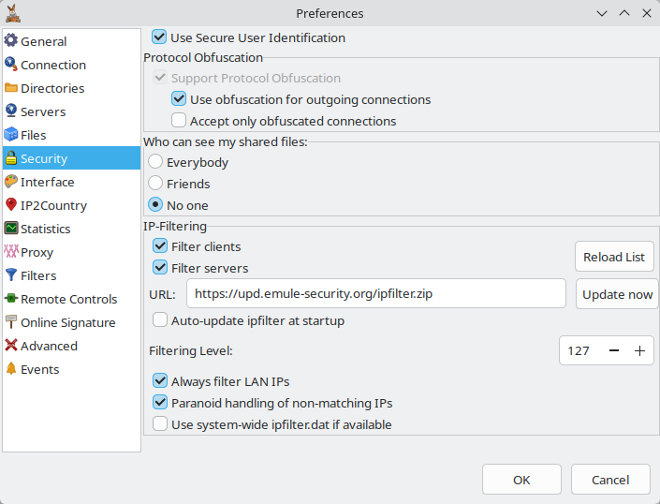
Task: Open the Advanced preferences page
Action: pos(71,346)
